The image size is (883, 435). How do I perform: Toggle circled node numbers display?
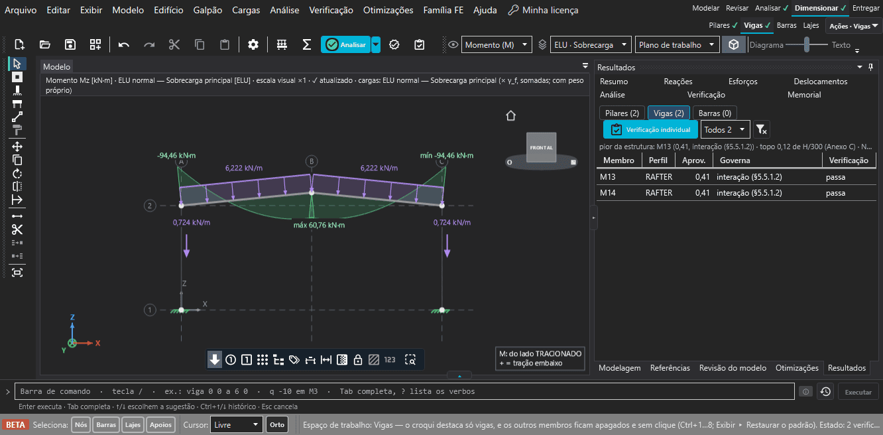pos(231,360)
